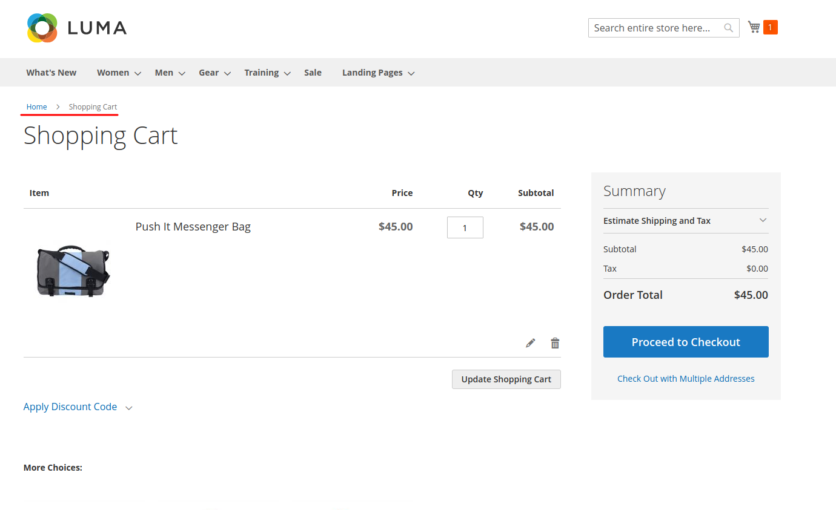Viewport: 836px width, 510px height.
Task: Click the pencil icon to edit the bag
Action: point(530,342)
